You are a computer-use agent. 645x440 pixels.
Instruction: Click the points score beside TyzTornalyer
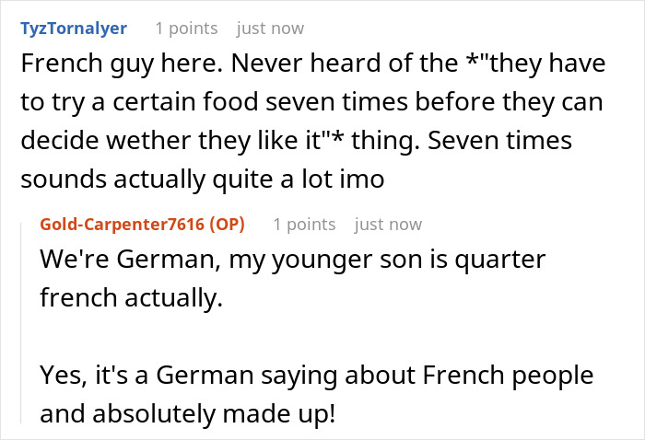click(x=186, y=29)
